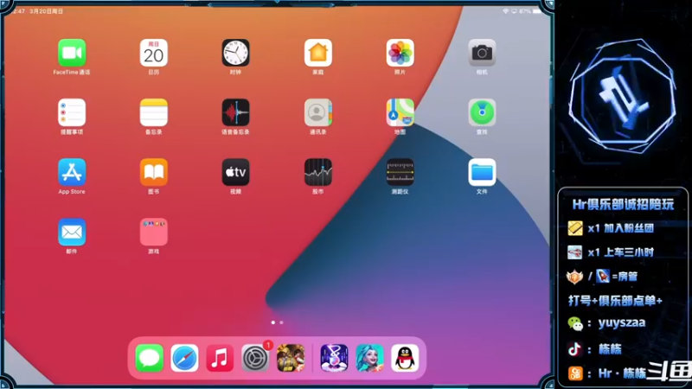The height and width of the screenshot is (389, 692).
Task: Click the '=房管' text
Action: 625,277
